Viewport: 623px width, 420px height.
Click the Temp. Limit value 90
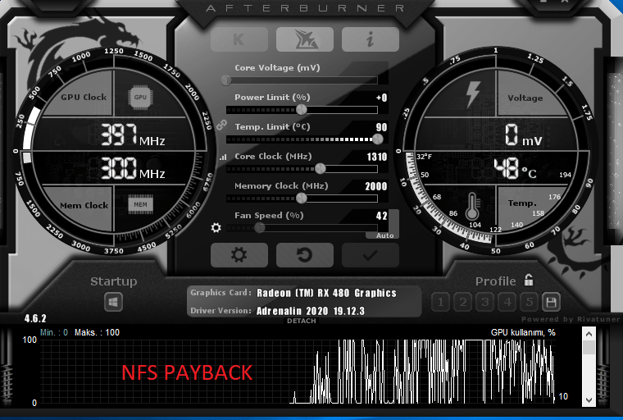tap(381, 127)
